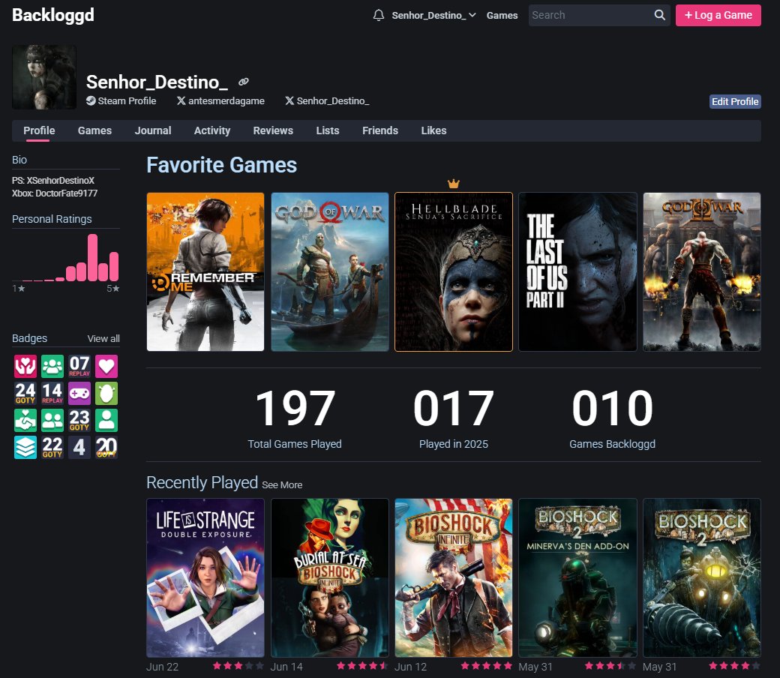
Task: Click the search magnifier icon
Action: click(x=659, y=15)
